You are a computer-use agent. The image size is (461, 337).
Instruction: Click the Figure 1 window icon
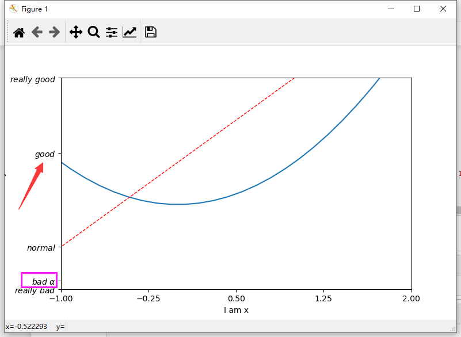13,9
